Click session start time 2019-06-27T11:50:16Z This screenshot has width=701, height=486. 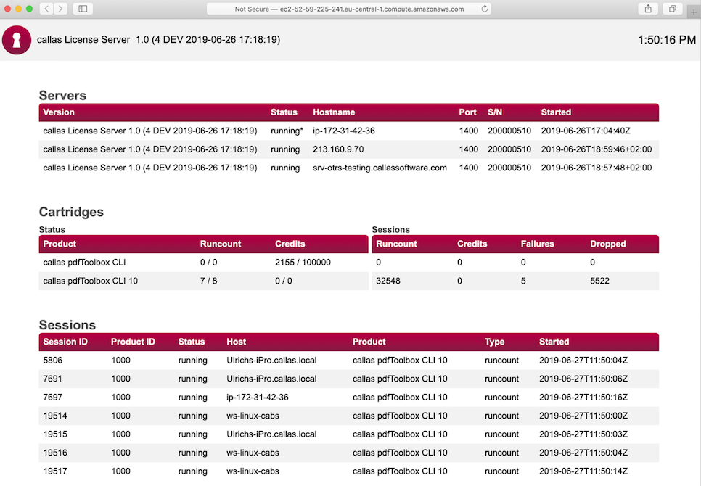(583, 397)
